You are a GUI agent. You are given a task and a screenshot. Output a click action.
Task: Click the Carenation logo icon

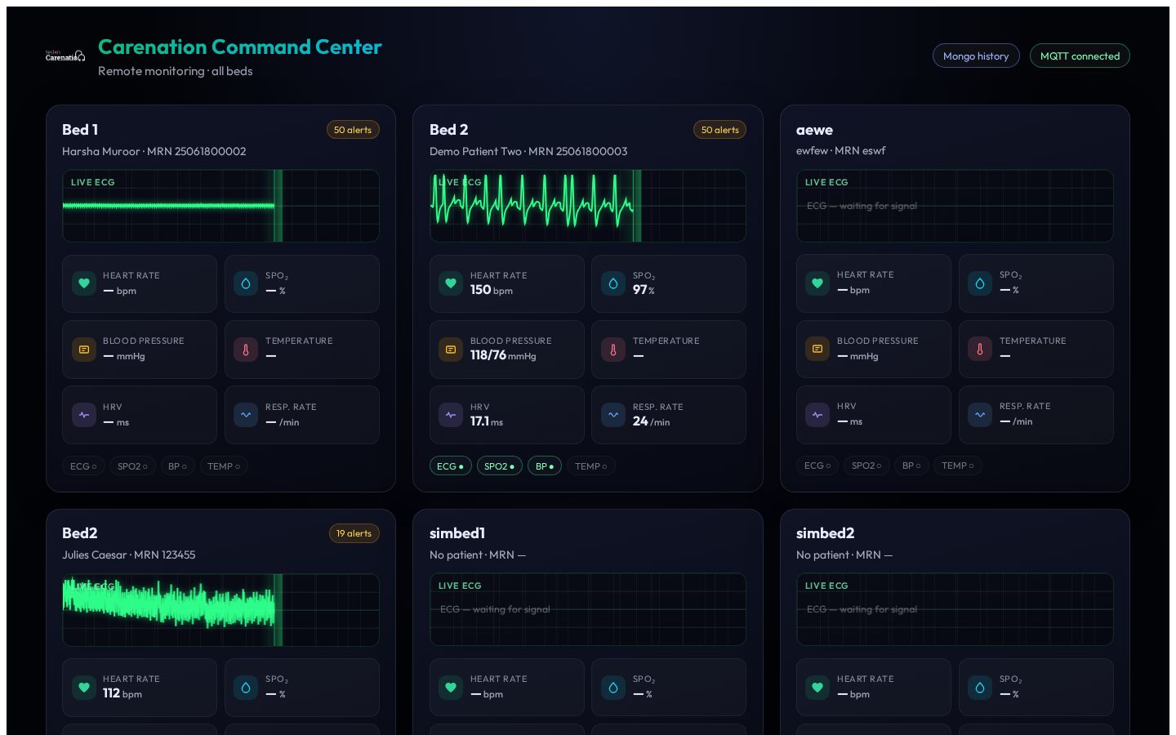click(x=65, y=56)
